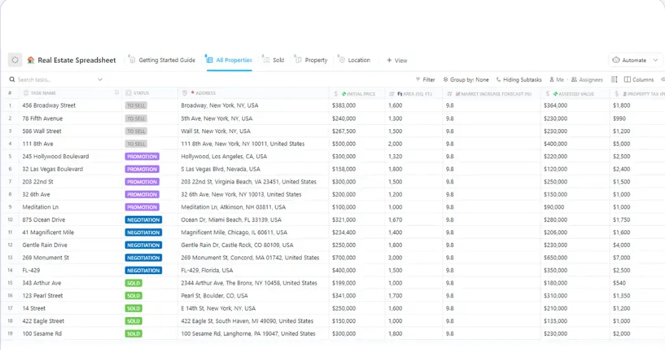The image size is (665, 350).
Task: Click NEGOTIATION status of FL-429
Action: click(x=143, y=270)
